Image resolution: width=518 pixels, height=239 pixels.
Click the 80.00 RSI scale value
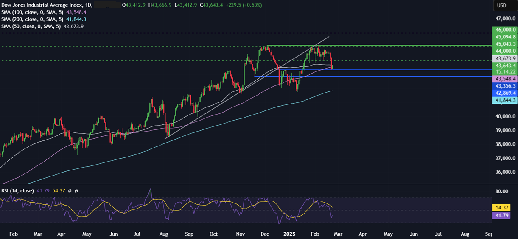click(x=502, y=192)
